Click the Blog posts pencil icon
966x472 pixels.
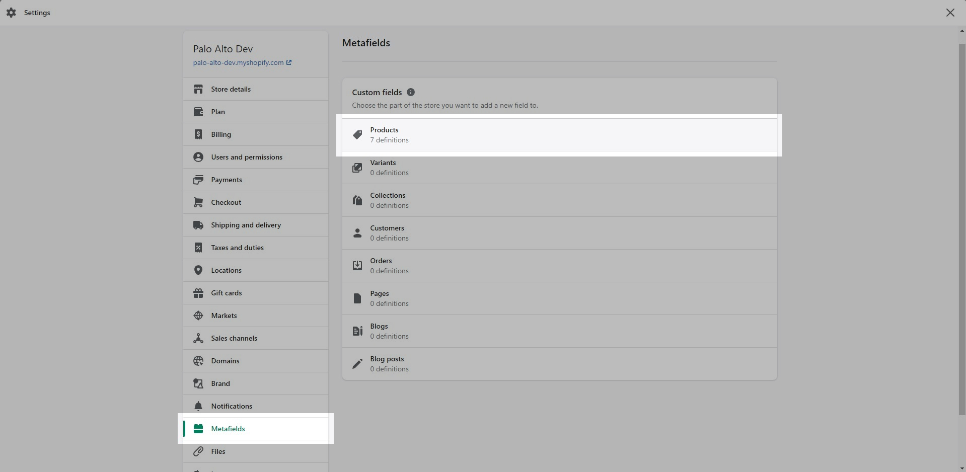point(357,364)
